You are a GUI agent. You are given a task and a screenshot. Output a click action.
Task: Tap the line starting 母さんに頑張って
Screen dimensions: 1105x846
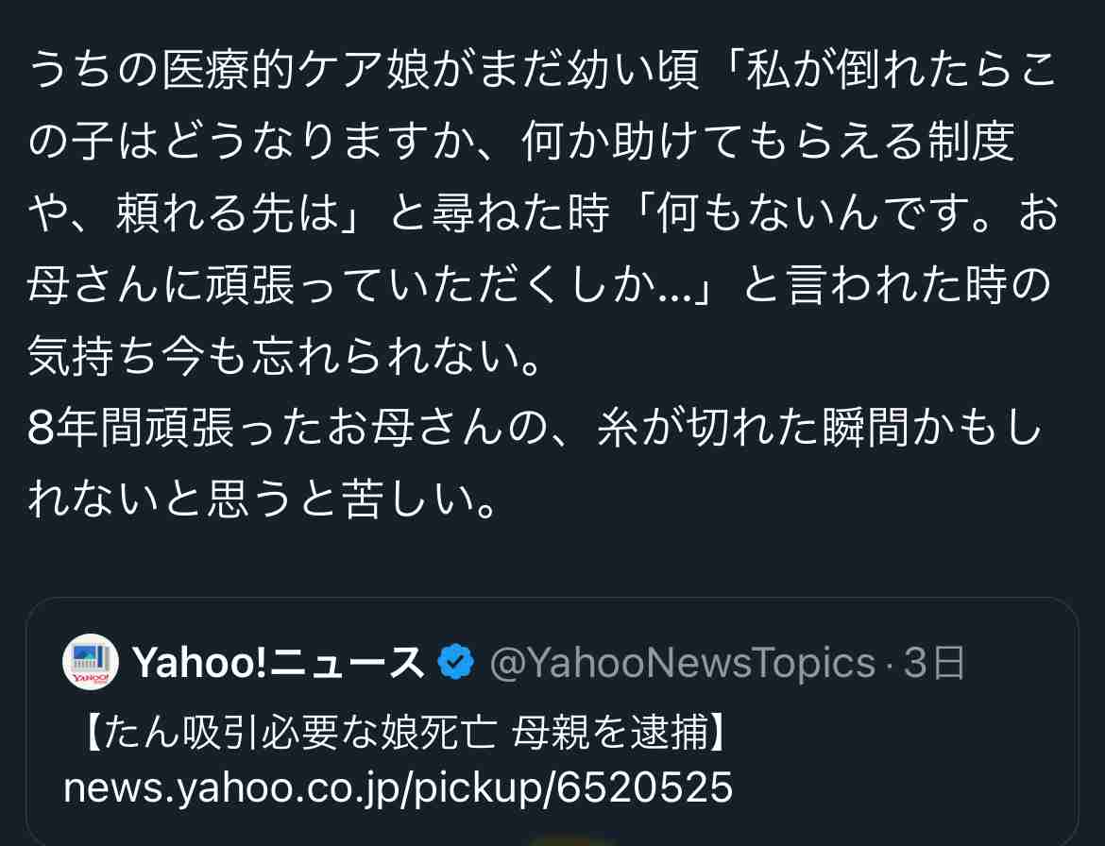(539, 284)
